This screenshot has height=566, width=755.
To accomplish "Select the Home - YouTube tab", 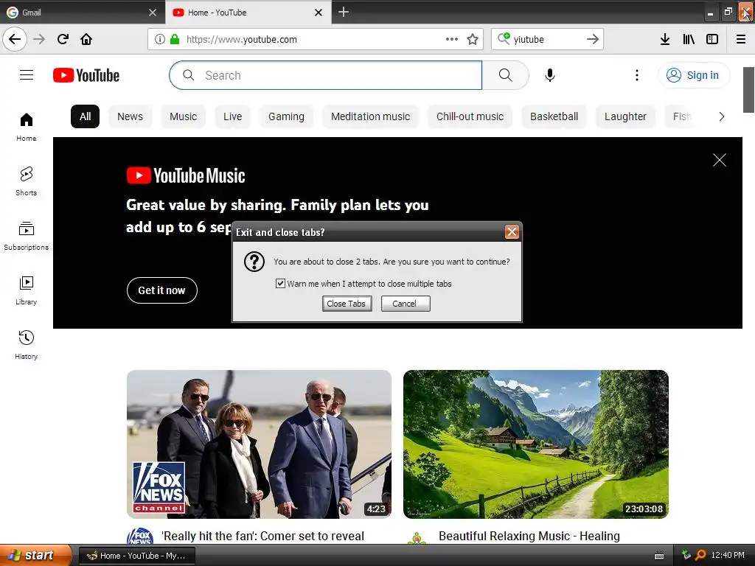I will click(248, 13).
